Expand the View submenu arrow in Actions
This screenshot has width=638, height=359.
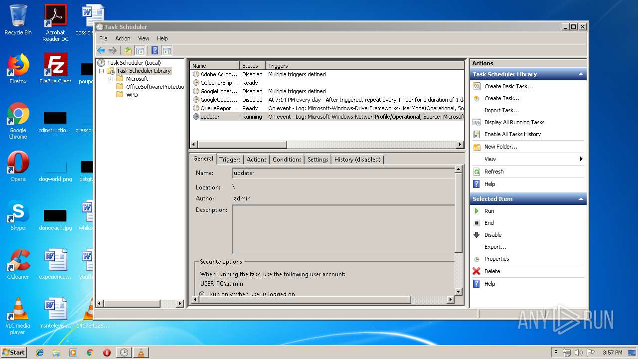pos(581,159)
